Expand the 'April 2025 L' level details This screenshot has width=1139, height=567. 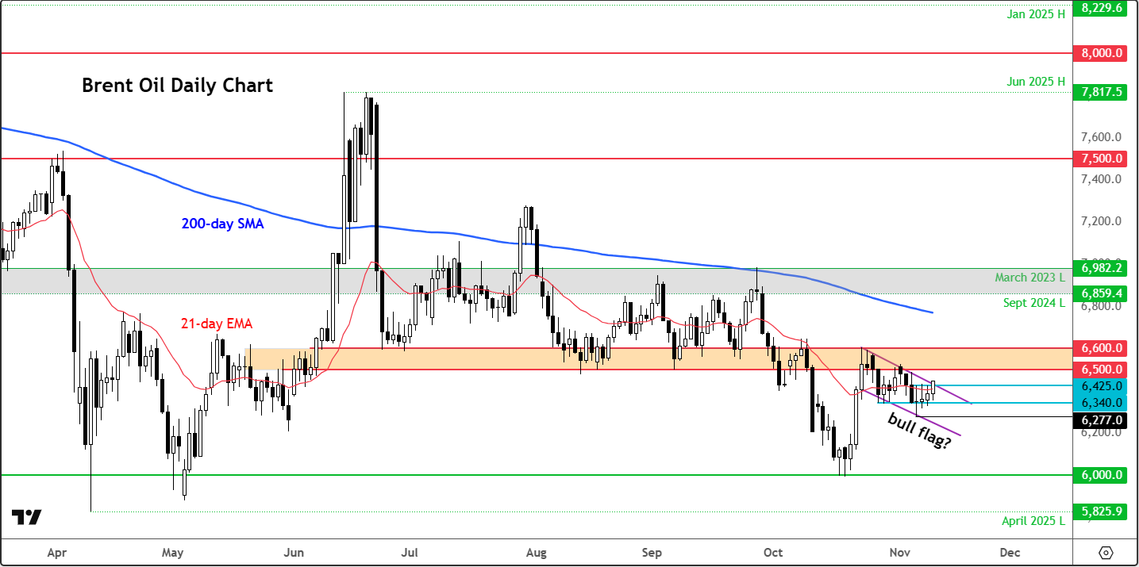[1032, 521]
